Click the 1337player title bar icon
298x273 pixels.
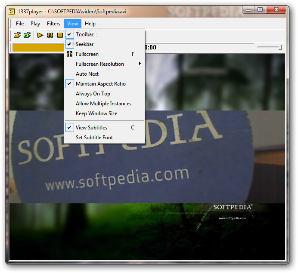point(12,12)
